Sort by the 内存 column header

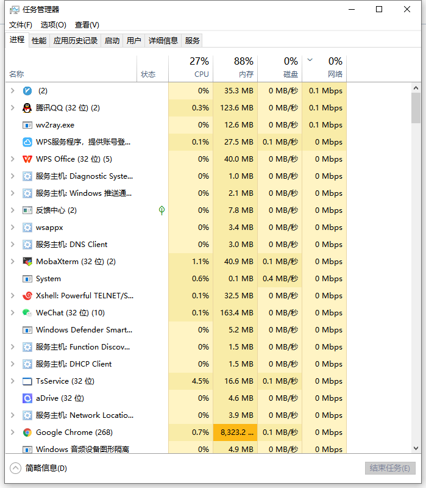pos(235,68)
